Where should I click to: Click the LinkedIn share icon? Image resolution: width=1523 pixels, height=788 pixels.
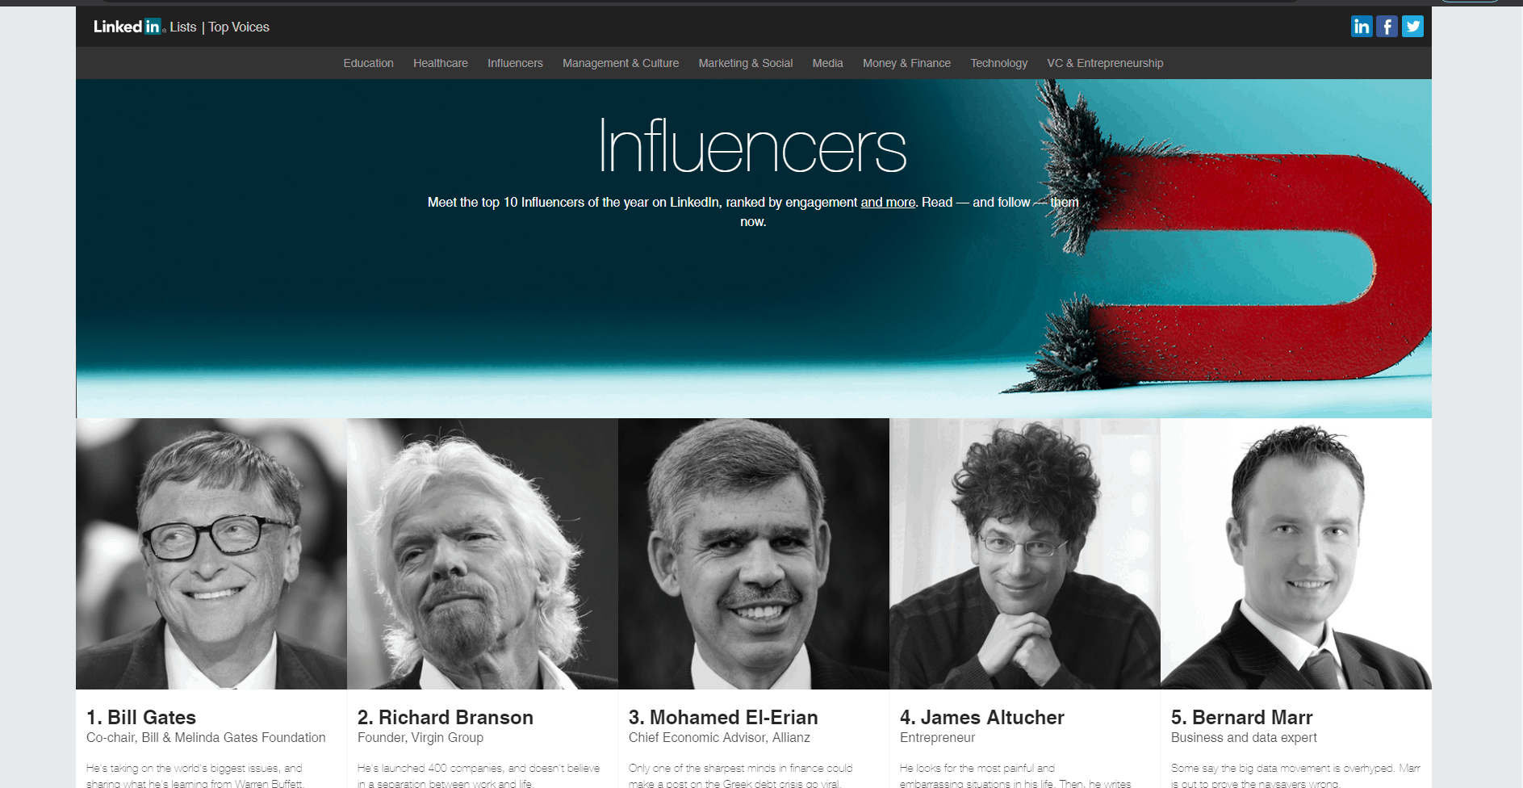click(x=1362, y=27)
